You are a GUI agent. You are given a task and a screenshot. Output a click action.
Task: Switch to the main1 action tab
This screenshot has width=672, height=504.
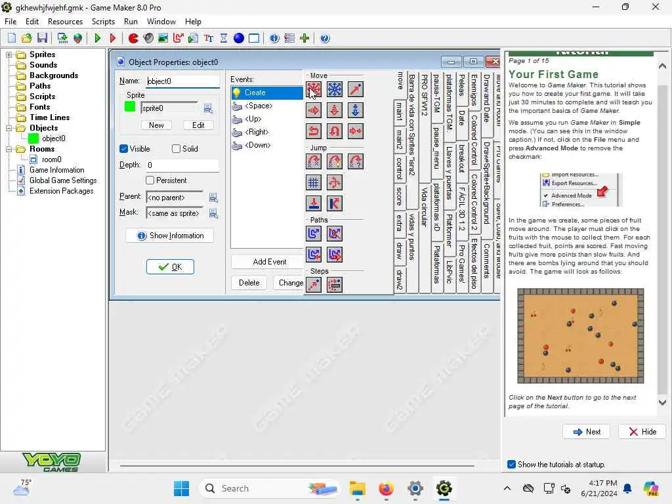pyautogui.click(x=400, y=112)
